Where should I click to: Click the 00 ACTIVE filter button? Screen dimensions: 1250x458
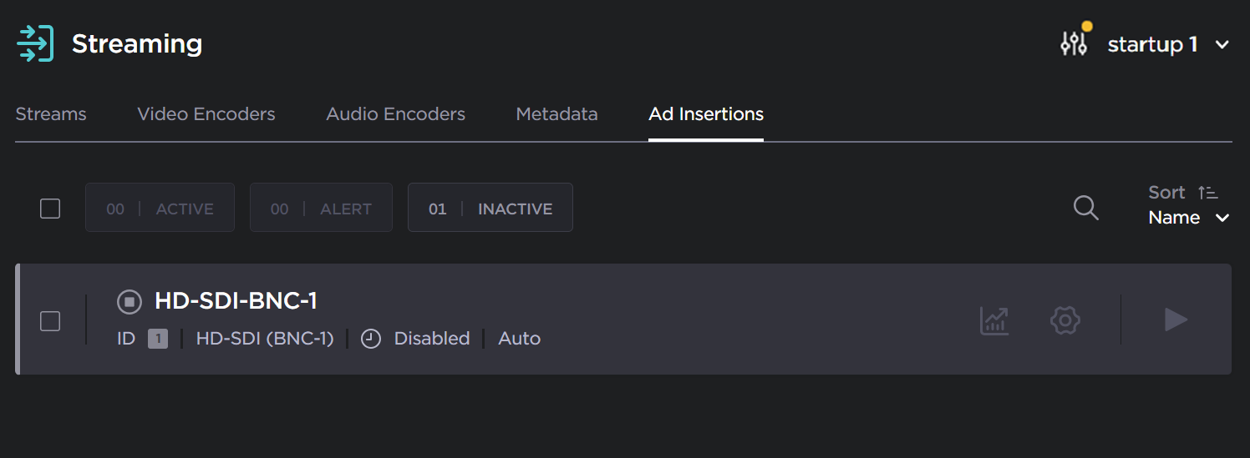(x=160, y=208)
